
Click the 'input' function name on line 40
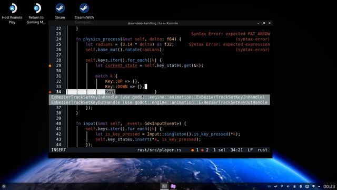pyautogui.click(x=89, y=123)
